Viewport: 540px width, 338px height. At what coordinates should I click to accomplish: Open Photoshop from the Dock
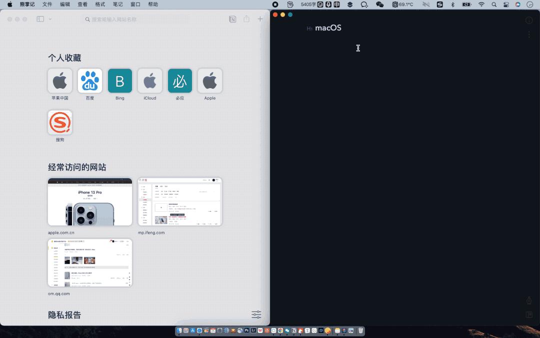coord(246,330)
